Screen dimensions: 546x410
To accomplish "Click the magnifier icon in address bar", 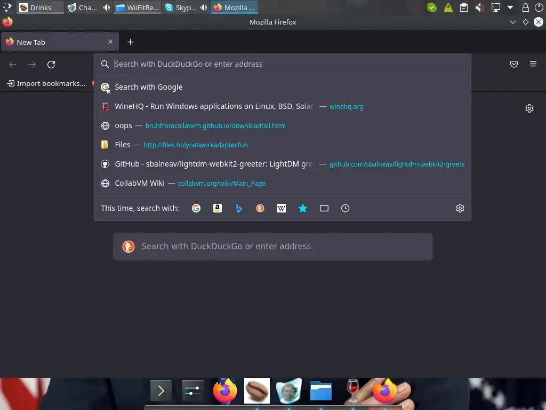I will [105, 64].
